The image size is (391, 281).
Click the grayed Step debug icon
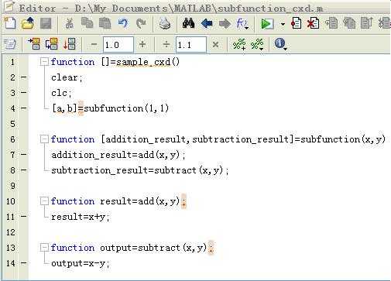point(331,23)
